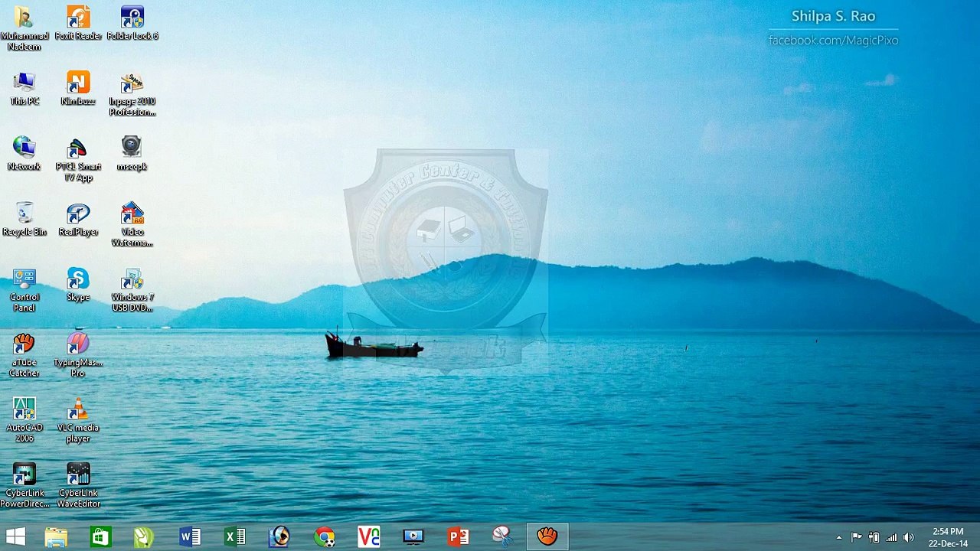The width and height of the screenshot is (980, 551).
Task: Open the Muhammad Nadeem user folder icon
Action: 24,28
